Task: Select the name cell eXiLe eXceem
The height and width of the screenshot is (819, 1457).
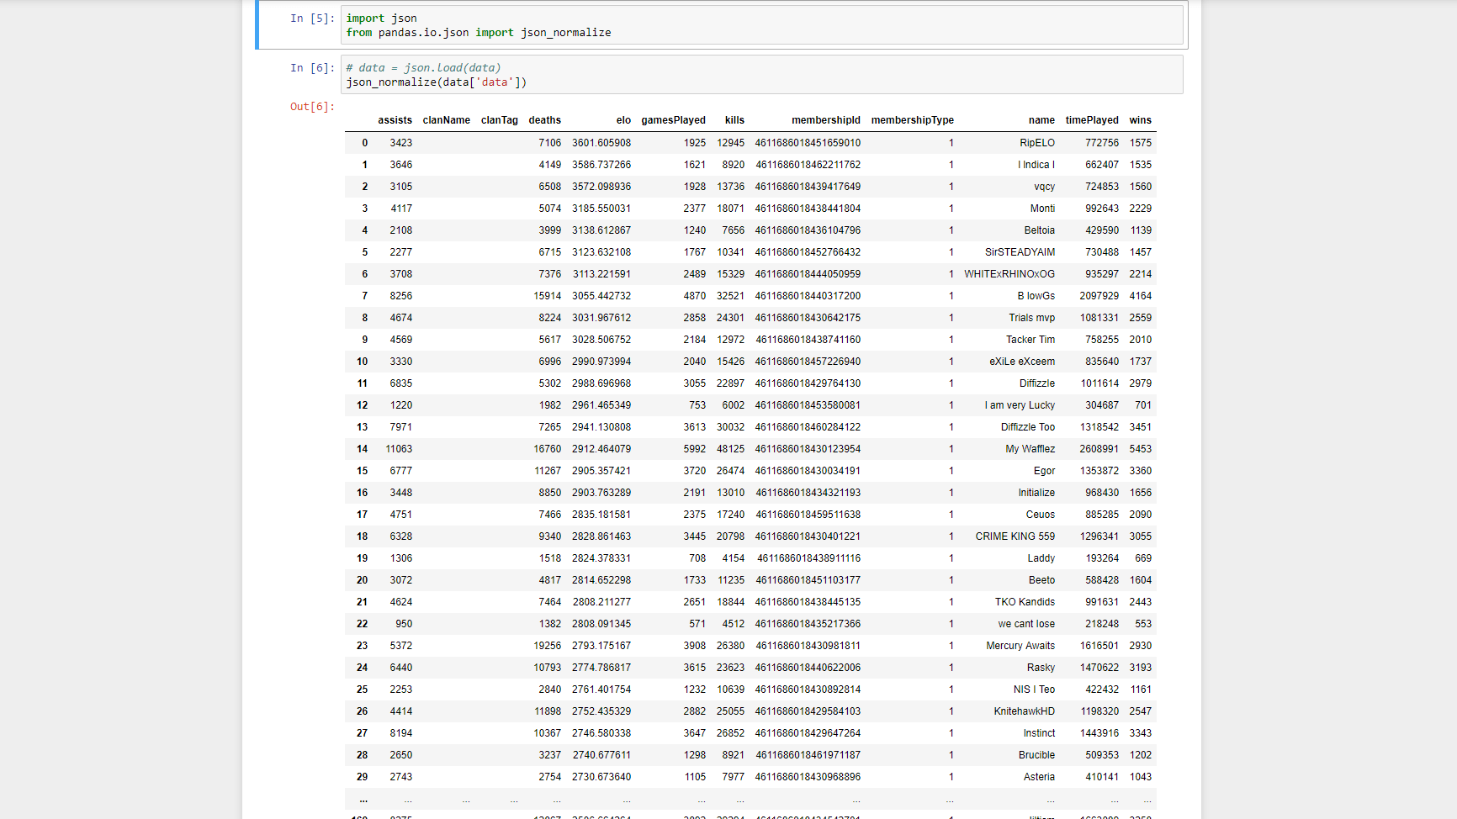Action: point(1022,362)
